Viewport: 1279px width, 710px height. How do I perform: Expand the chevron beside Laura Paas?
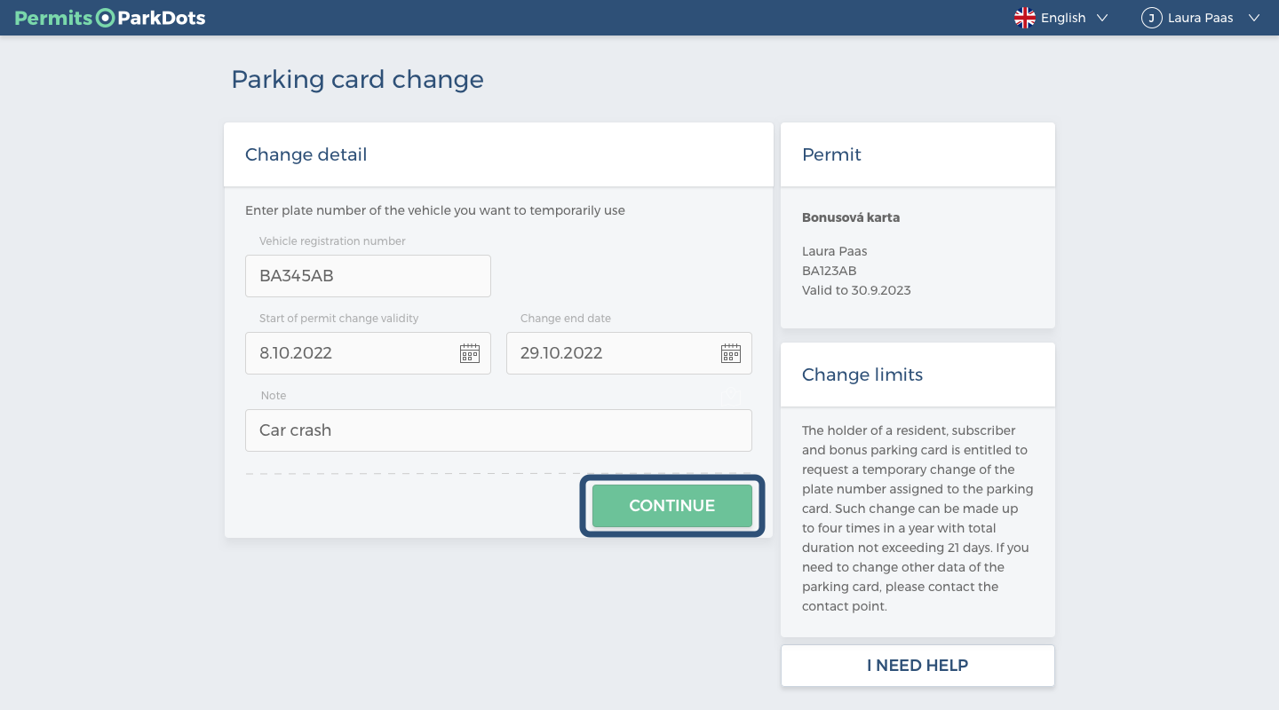[x=1254, y=18]
